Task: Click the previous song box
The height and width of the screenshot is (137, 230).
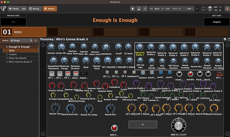Action: (13, 22)
